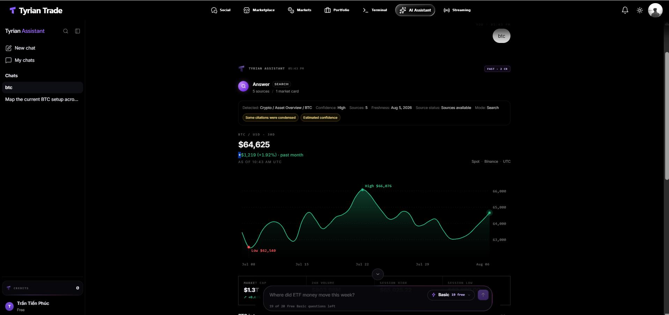
Task: Navigate to Portfolio
Action: (337, 10)
